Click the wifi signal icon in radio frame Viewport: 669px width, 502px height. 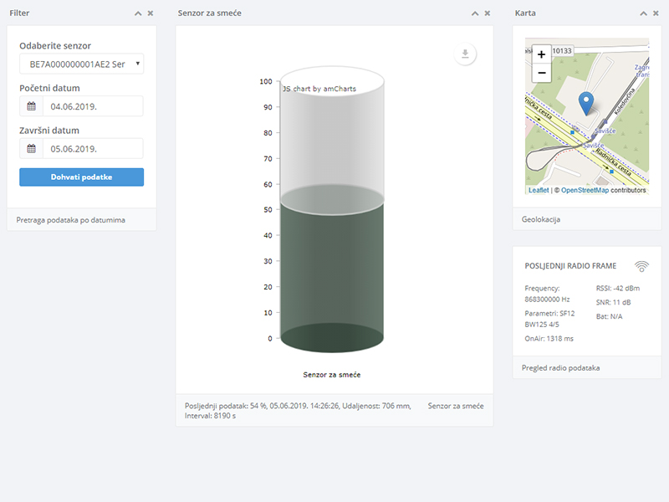(641, 266)
